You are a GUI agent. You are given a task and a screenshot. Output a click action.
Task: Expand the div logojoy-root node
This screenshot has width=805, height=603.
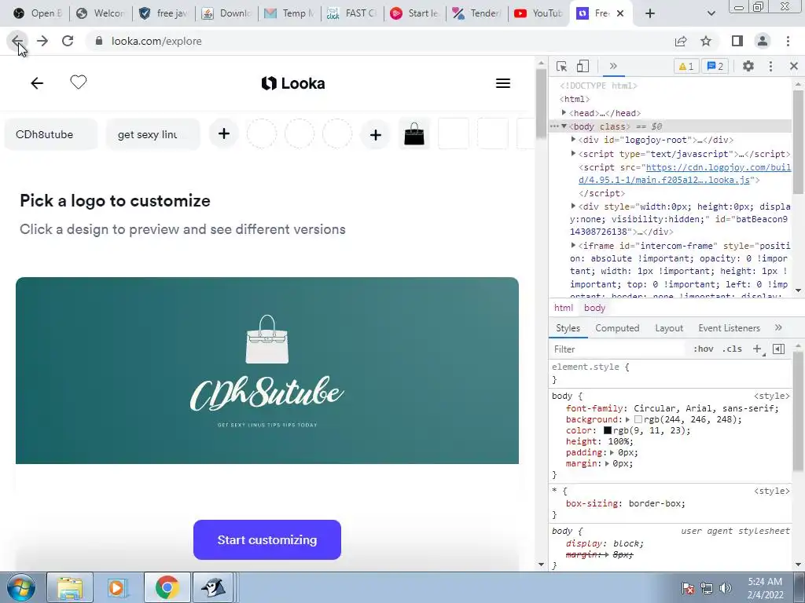(573, 140)
